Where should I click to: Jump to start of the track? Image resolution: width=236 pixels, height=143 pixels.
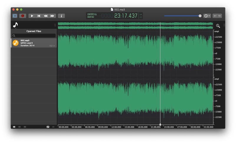point(39,16)
